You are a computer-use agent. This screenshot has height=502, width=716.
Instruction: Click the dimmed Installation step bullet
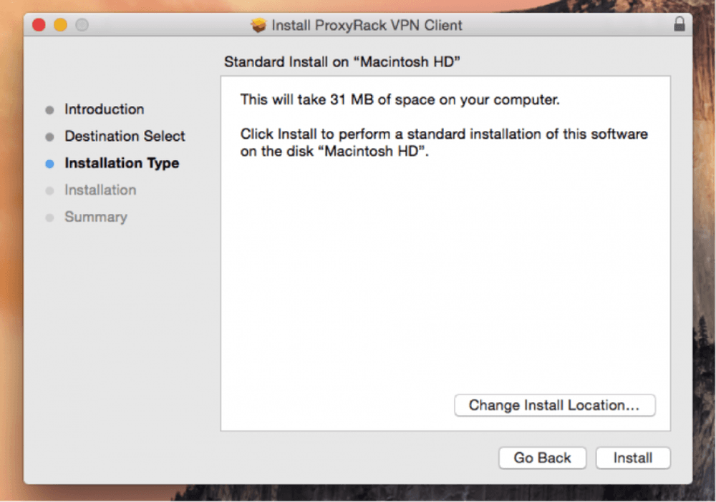(x=50, y=191)
